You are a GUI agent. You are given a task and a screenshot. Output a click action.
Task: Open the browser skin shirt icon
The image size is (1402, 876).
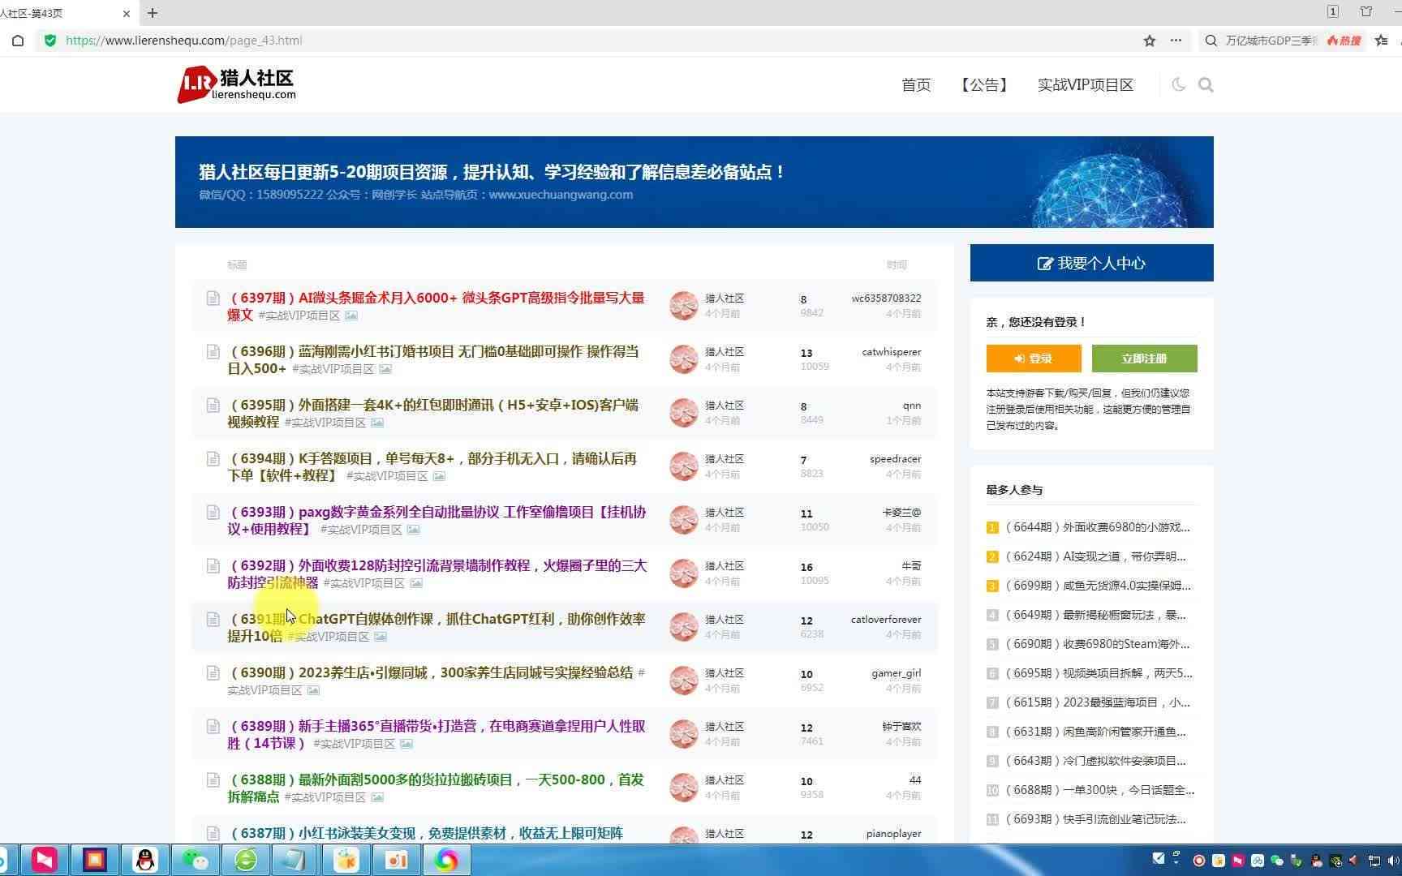point(1366,11)
